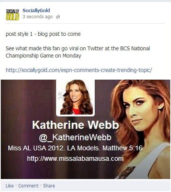
Task: Click the @_KatherineWebb handle text
Action: 75,138
